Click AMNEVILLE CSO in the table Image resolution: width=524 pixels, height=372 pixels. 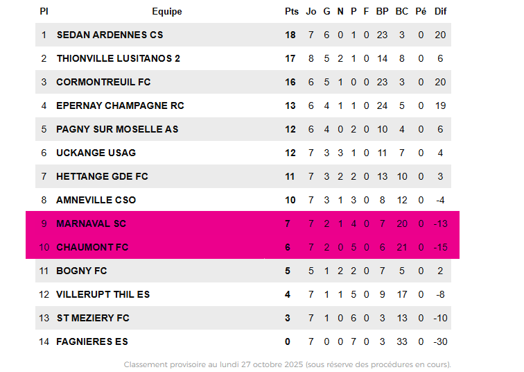[x=96, y=200]
